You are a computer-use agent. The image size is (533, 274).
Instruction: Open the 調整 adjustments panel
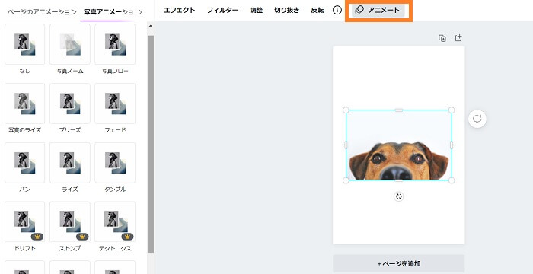[257, 10]
